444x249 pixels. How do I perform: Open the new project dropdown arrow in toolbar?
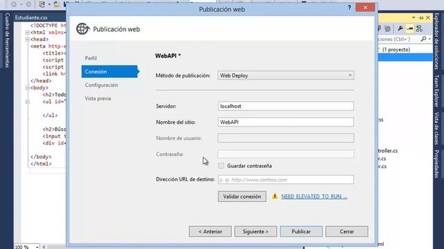click(49, 4)
